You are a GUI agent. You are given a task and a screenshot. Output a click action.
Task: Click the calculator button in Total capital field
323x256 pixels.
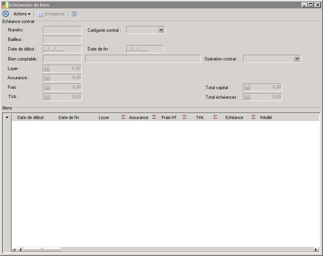tap(247, 87)
